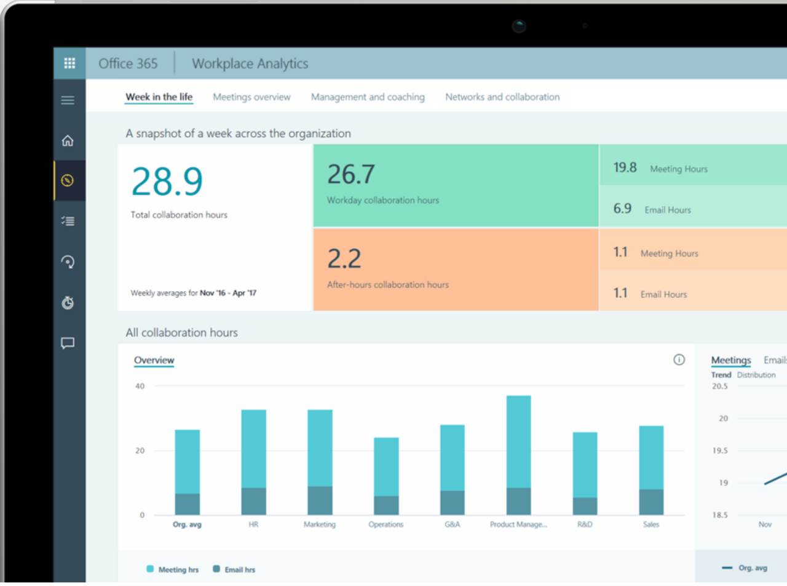Click the Workday collaboration hours tile
This screenshot has width=787, height=586.
tap(455, 185)
